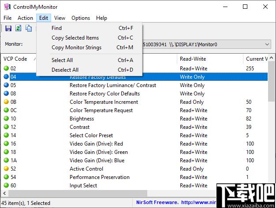Select the Video Gain (Drive): Green row
276x208 pixels.
coord(135,152)
